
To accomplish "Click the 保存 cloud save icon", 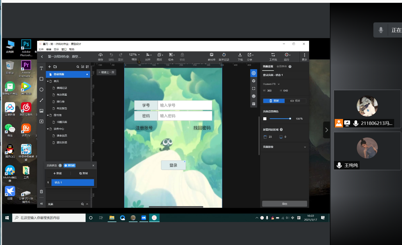I will [100, 55].
